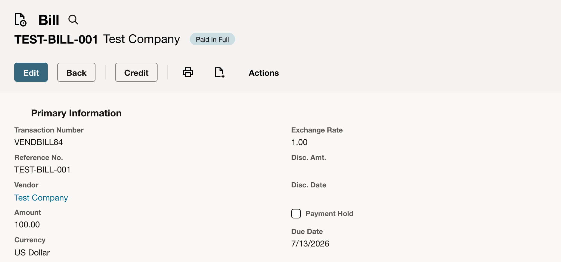Viewport: 561px width, 262px height.
Task: Select the 1.00 exchange rate value
Action: coord(299,142)
